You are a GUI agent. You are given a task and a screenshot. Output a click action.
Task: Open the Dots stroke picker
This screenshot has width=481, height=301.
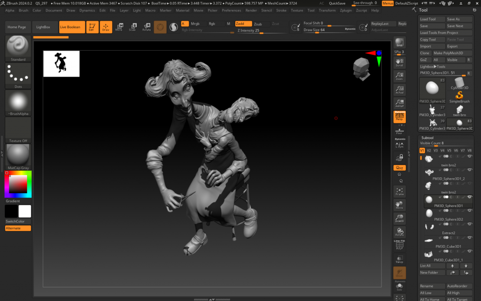18,76
